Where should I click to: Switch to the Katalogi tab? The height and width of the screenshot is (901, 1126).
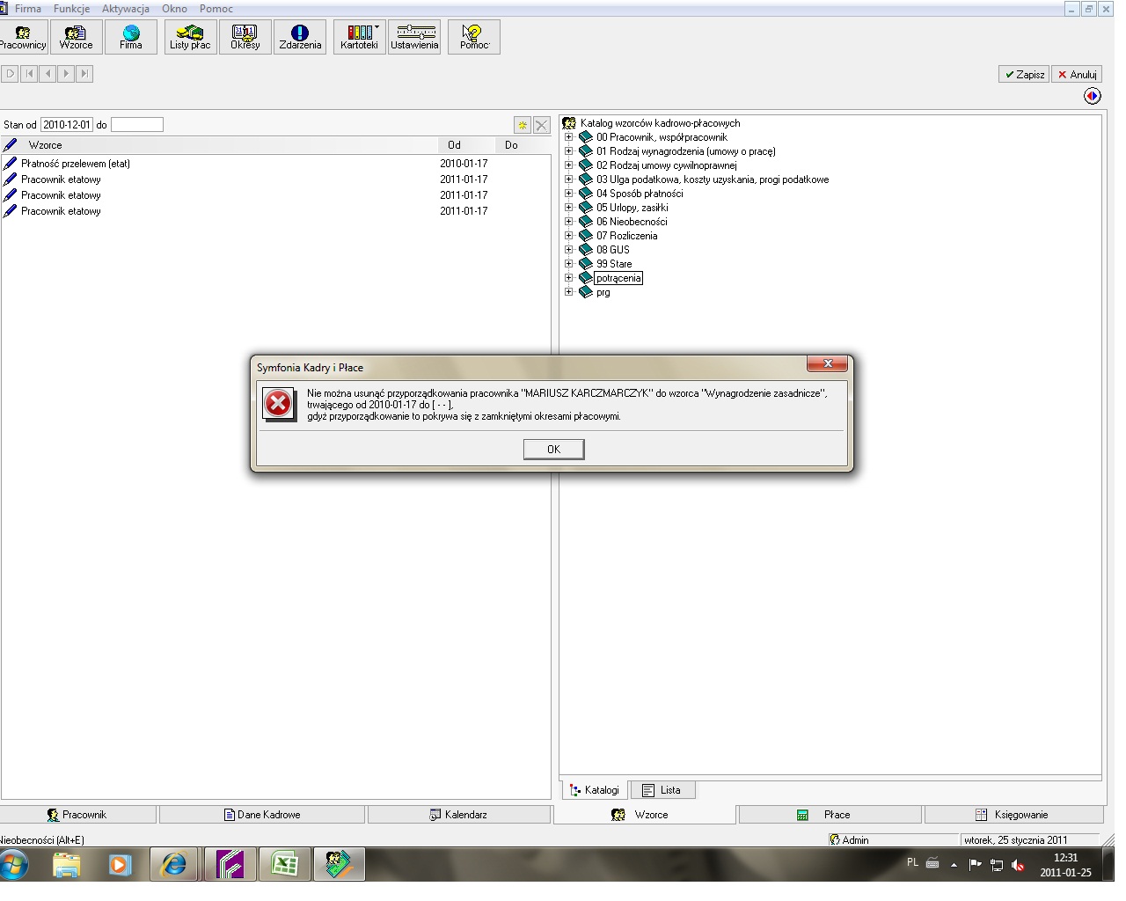[x=595, y=790]
